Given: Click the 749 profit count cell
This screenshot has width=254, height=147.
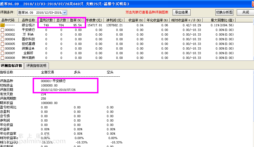Looking at the screenshot, I should coord(46,25).
